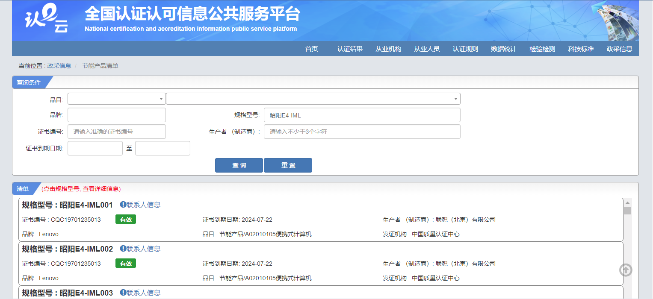
Task: Go to 政采信息 in navigation bar
Action: tap(619, 49)
